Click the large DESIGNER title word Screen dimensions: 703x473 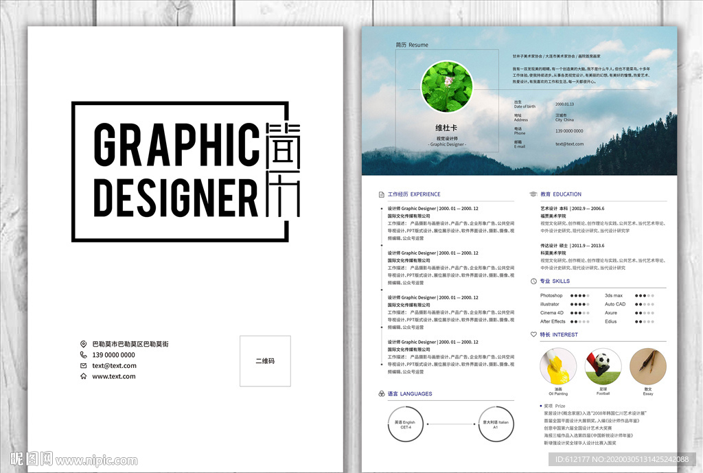tap(176, 197)
